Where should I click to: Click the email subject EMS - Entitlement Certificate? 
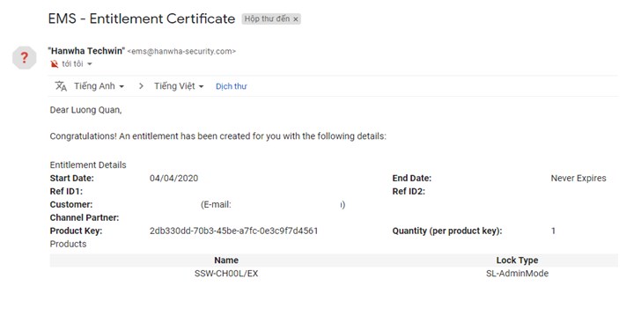point(142,18)
